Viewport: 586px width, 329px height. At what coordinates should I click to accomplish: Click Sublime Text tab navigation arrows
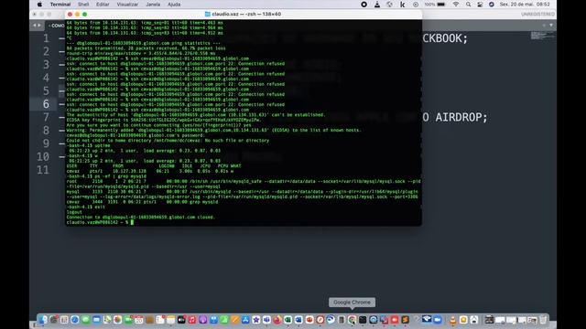[37, 26]
